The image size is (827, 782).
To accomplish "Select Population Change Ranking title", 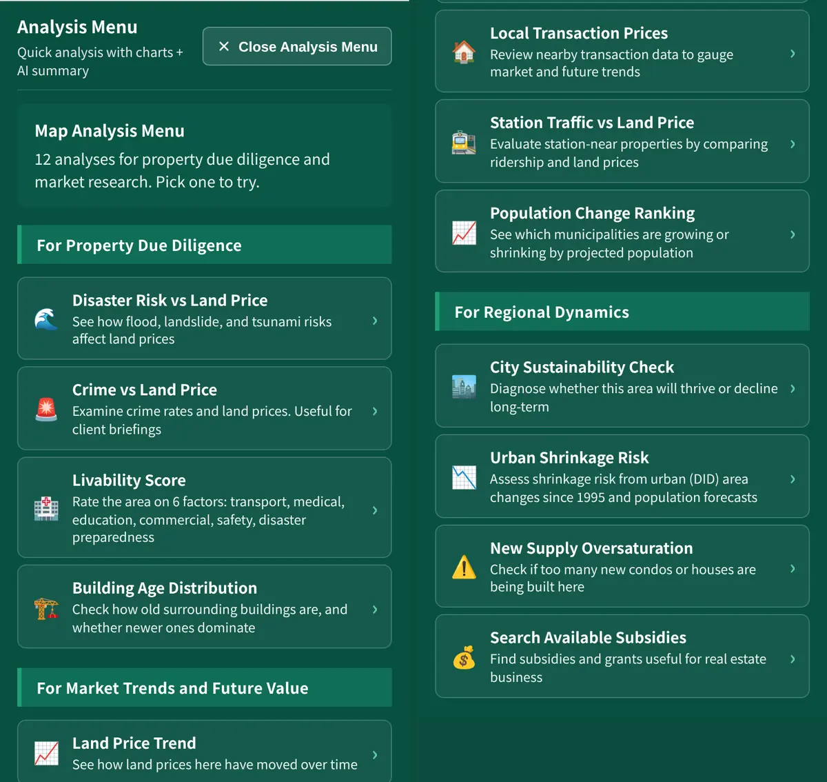I will click(x=593, y=213).
